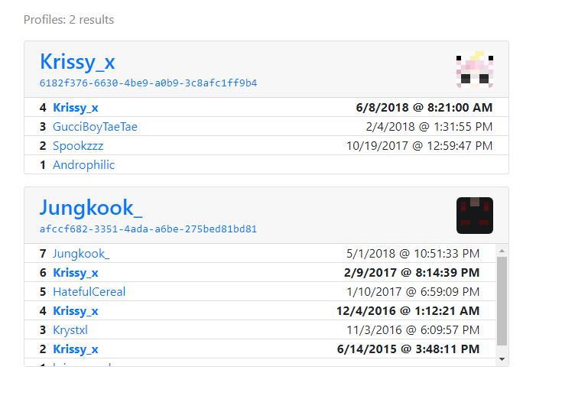Click Krissy_x entry dated 2/9/2017

click(x=75, y=273)
